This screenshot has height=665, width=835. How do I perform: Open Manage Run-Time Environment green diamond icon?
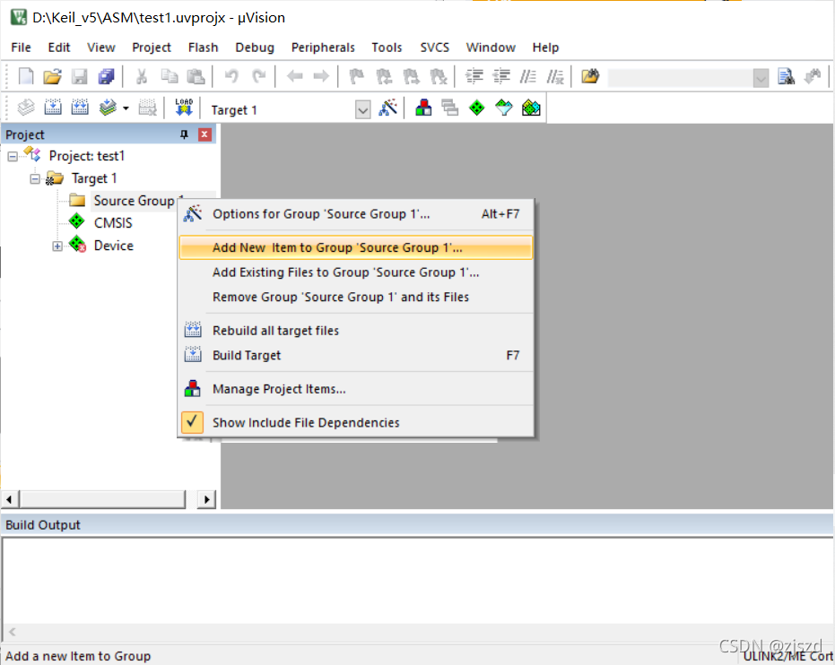click(x=476, y=108)
